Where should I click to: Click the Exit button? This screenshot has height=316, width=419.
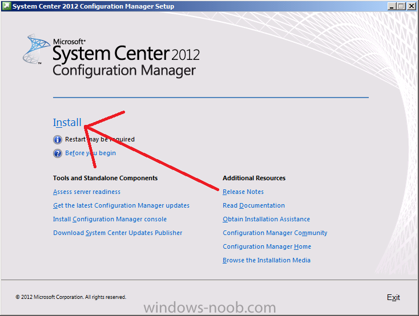pos(393,297)
